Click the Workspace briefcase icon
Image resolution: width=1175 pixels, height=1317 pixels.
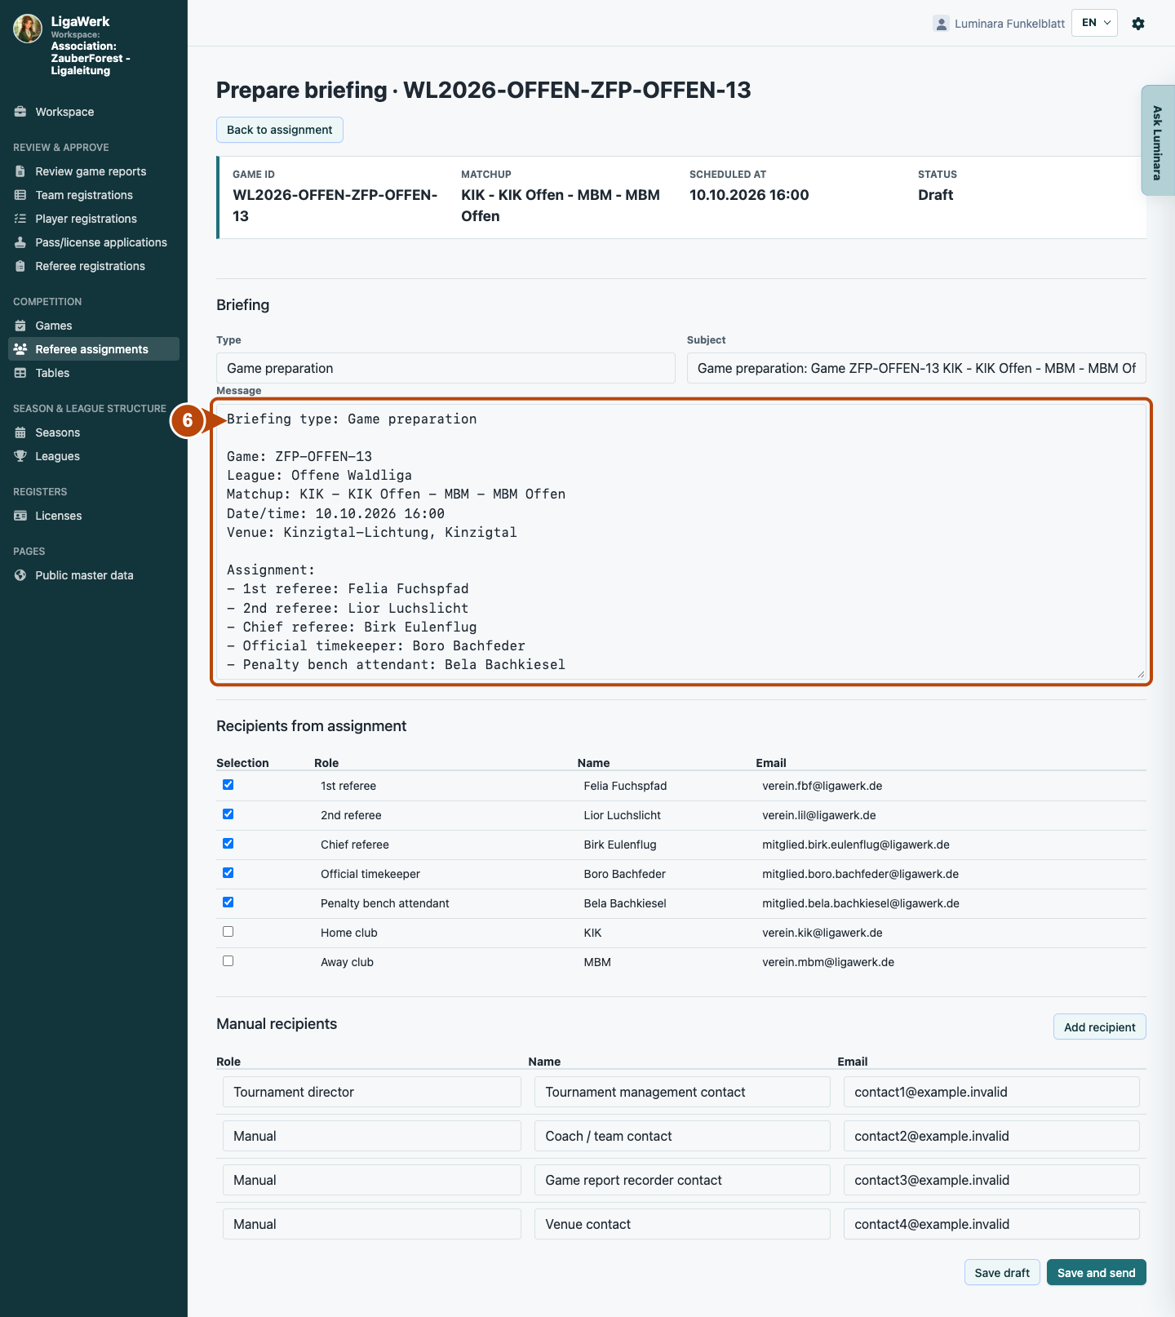(x=20, y=112)
